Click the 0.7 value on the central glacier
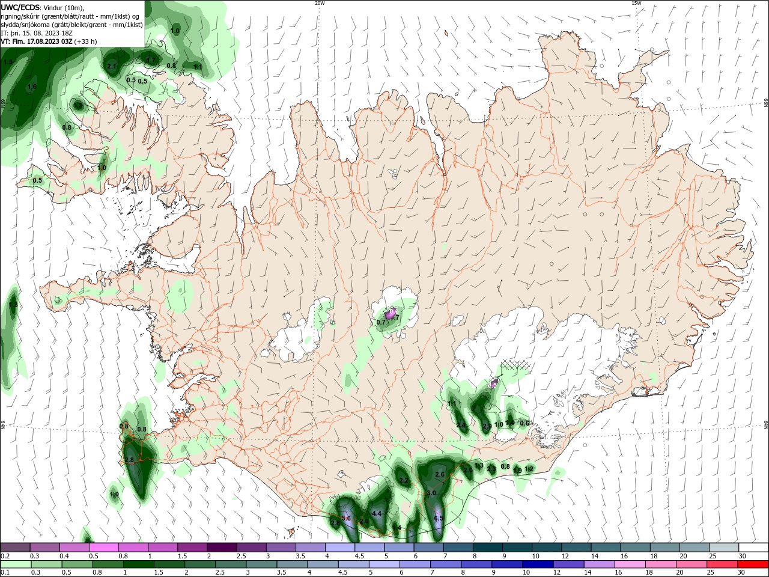The image size is (769, 577). (381, 322)
